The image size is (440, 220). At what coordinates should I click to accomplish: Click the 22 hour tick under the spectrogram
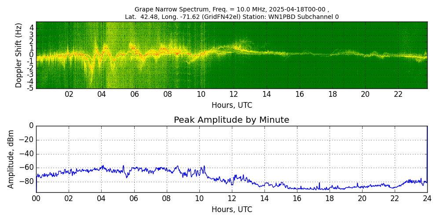(x=398, y=94)
